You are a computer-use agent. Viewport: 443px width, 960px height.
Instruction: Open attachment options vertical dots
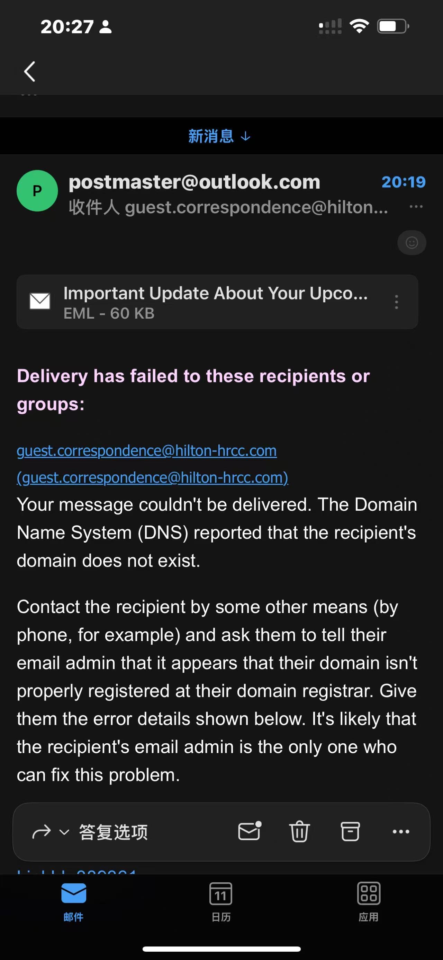point(397,302)
